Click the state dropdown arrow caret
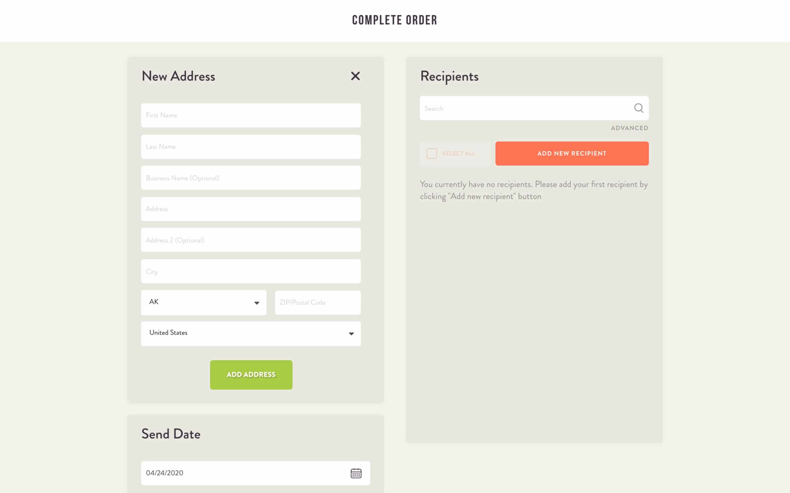790x493 pixels. pyautogui.click(x=256, y=303)
